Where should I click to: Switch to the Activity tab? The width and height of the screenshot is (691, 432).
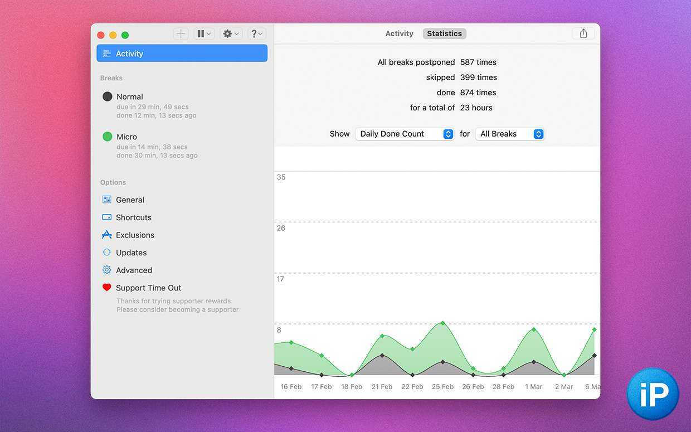pyautogui.click(x=399, y=33)
